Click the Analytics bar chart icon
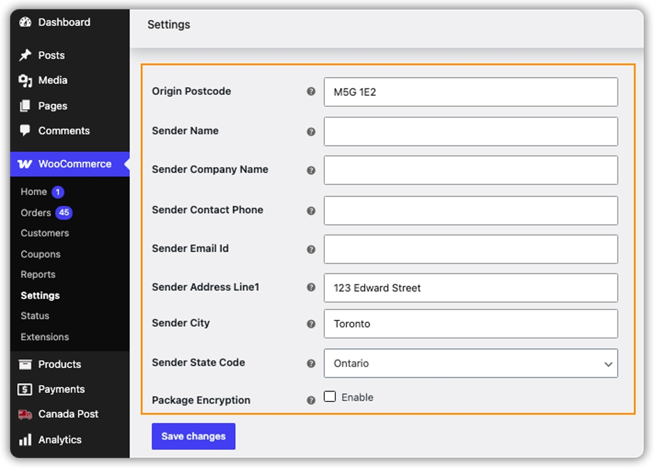Viewport: 655px width, 469px height. [x=25, y=440]
